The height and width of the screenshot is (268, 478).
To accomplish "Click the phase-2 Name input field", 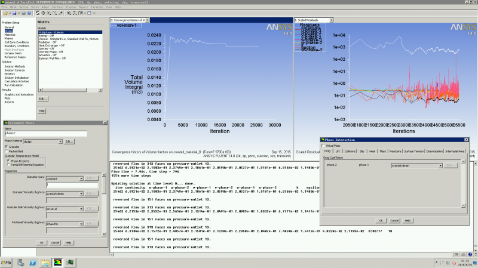I will (x=46, y=134).
